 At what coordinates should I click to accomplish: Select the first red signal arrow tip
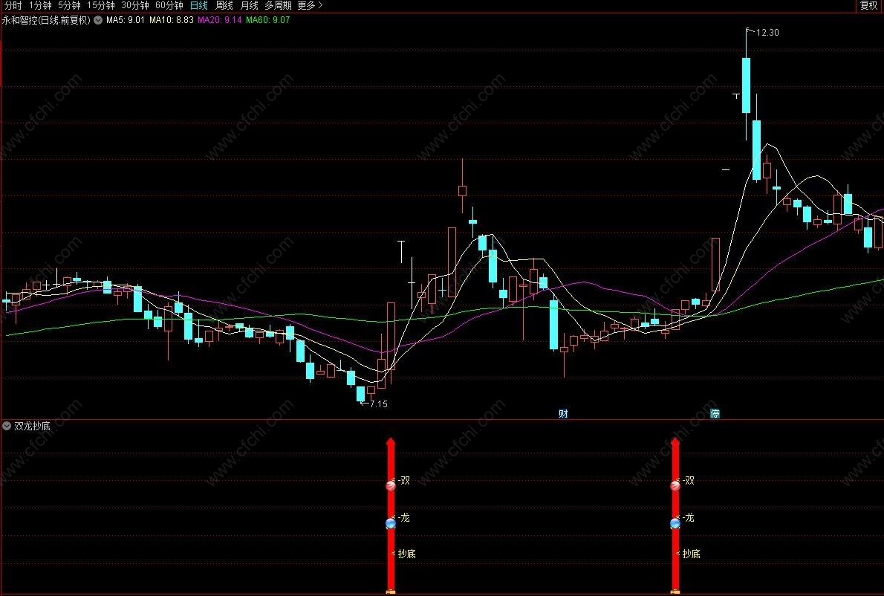(x=391, y=441)
